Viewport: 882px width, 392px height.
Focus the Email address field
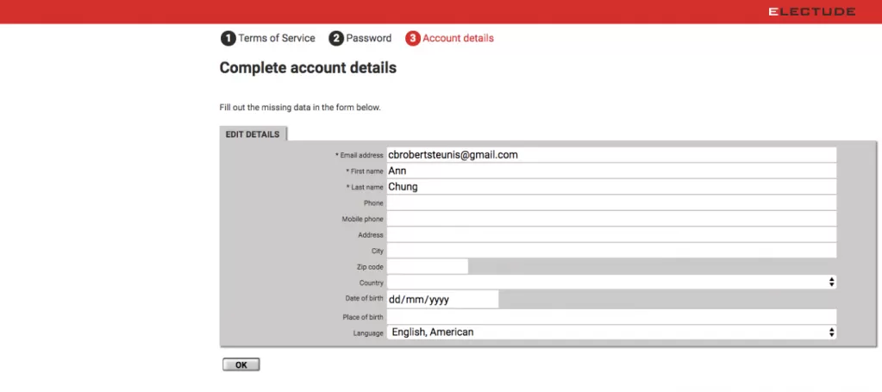[610, 155]
